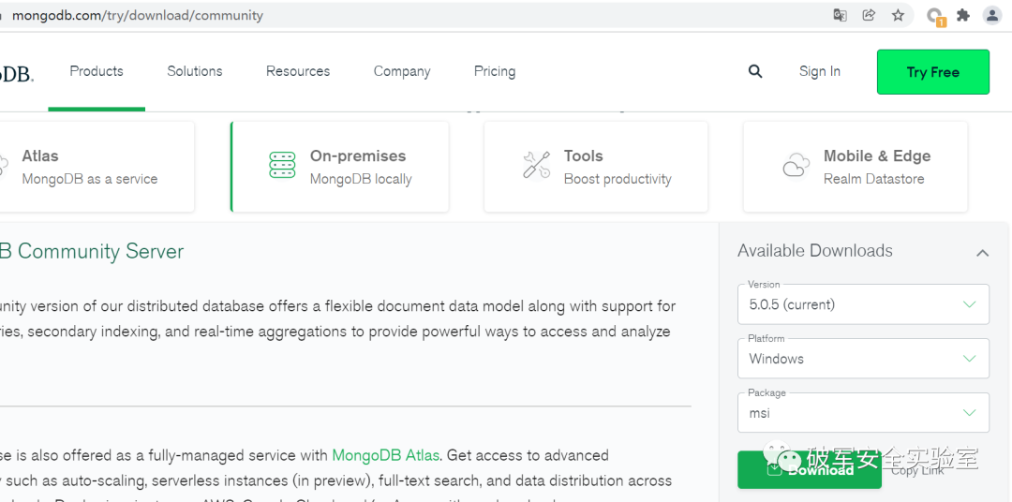Click the browser address bar URL
Viewport: 1012px width, 502px height.
138,15
